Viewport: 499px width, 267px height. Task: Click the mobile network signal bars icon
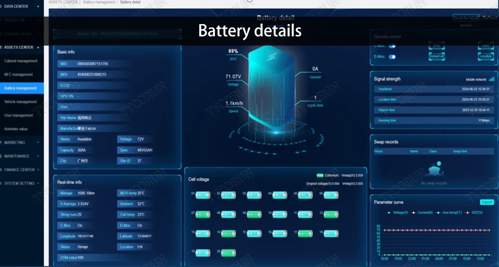[492, 79]
